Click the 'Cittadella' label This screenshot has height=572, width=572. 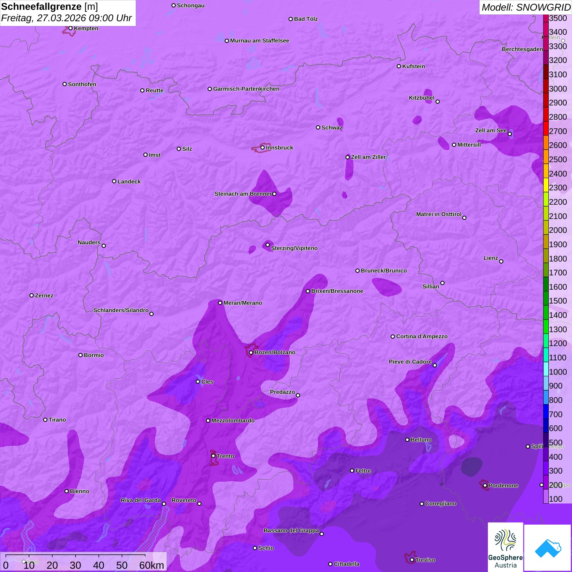tap(346, 564)
